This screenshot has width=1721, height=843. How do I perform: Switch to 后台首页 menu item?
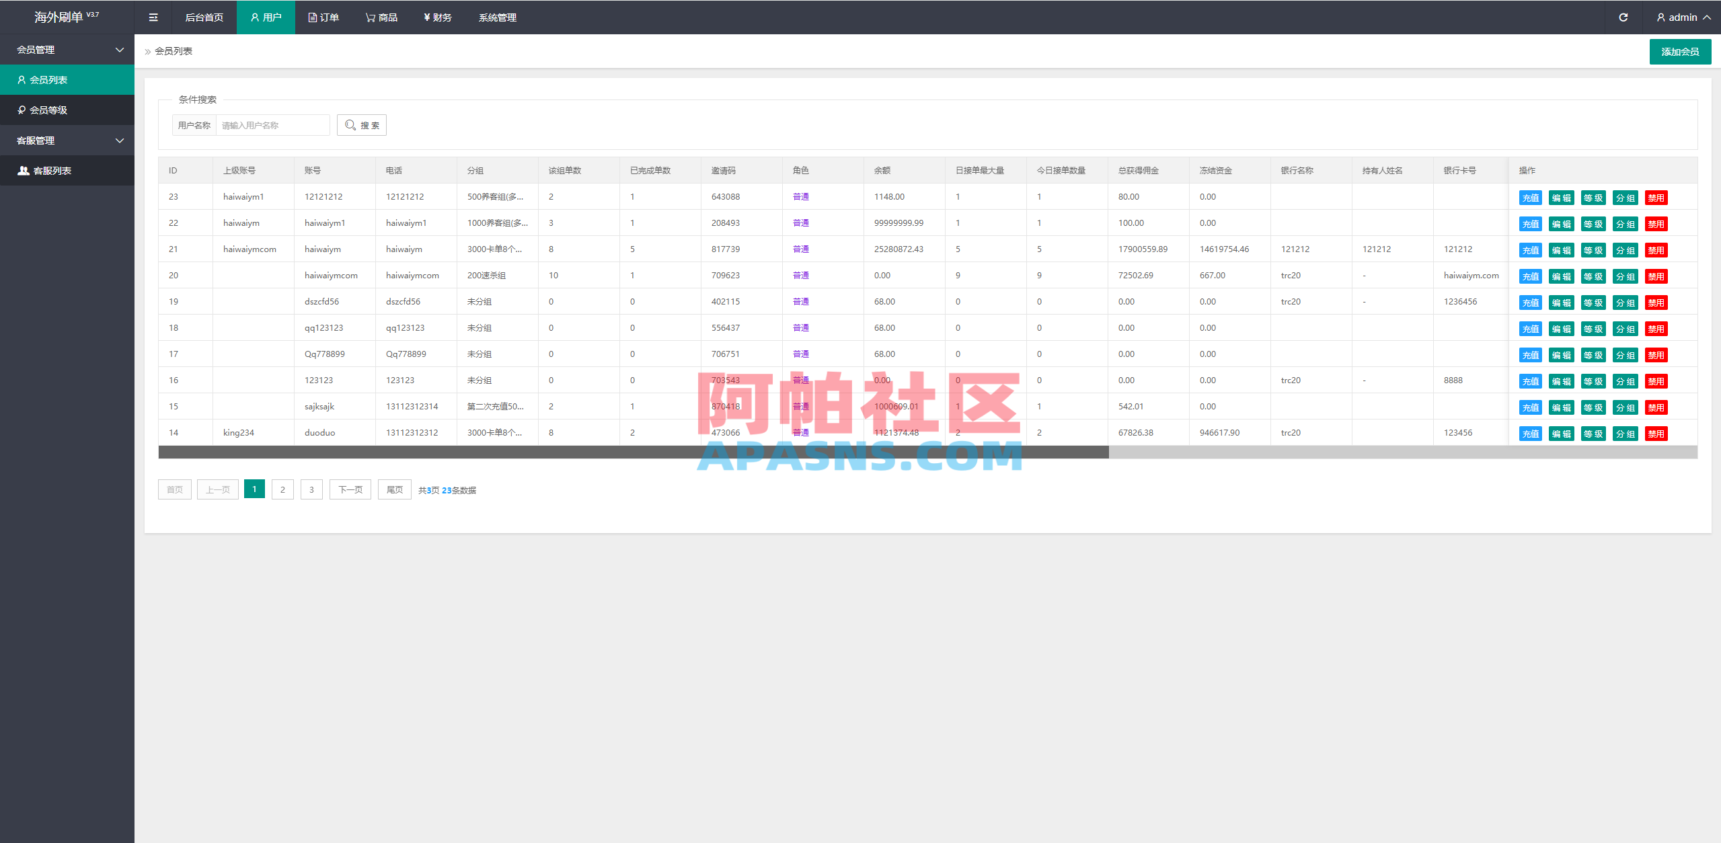(204, 17)
